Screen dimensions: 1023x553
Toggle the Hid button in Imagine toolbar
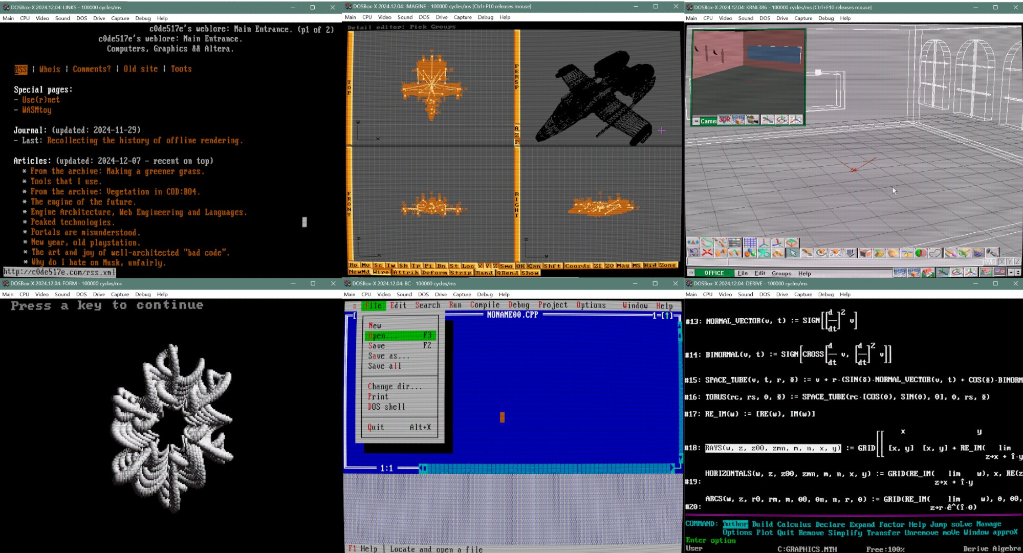pyautogui.click(x=650, y=265)
